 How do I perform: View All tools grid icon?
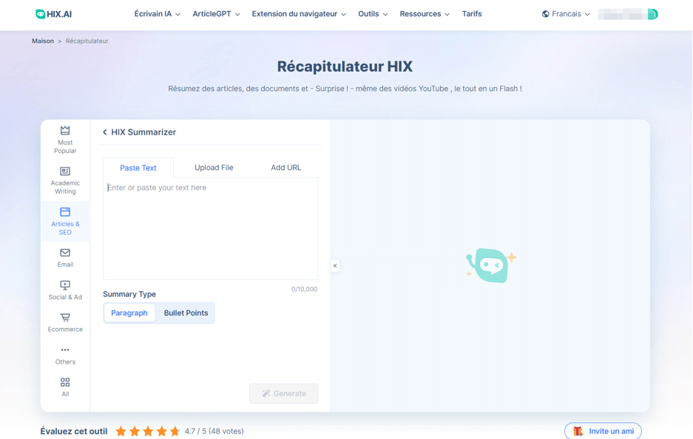point(65,383)
